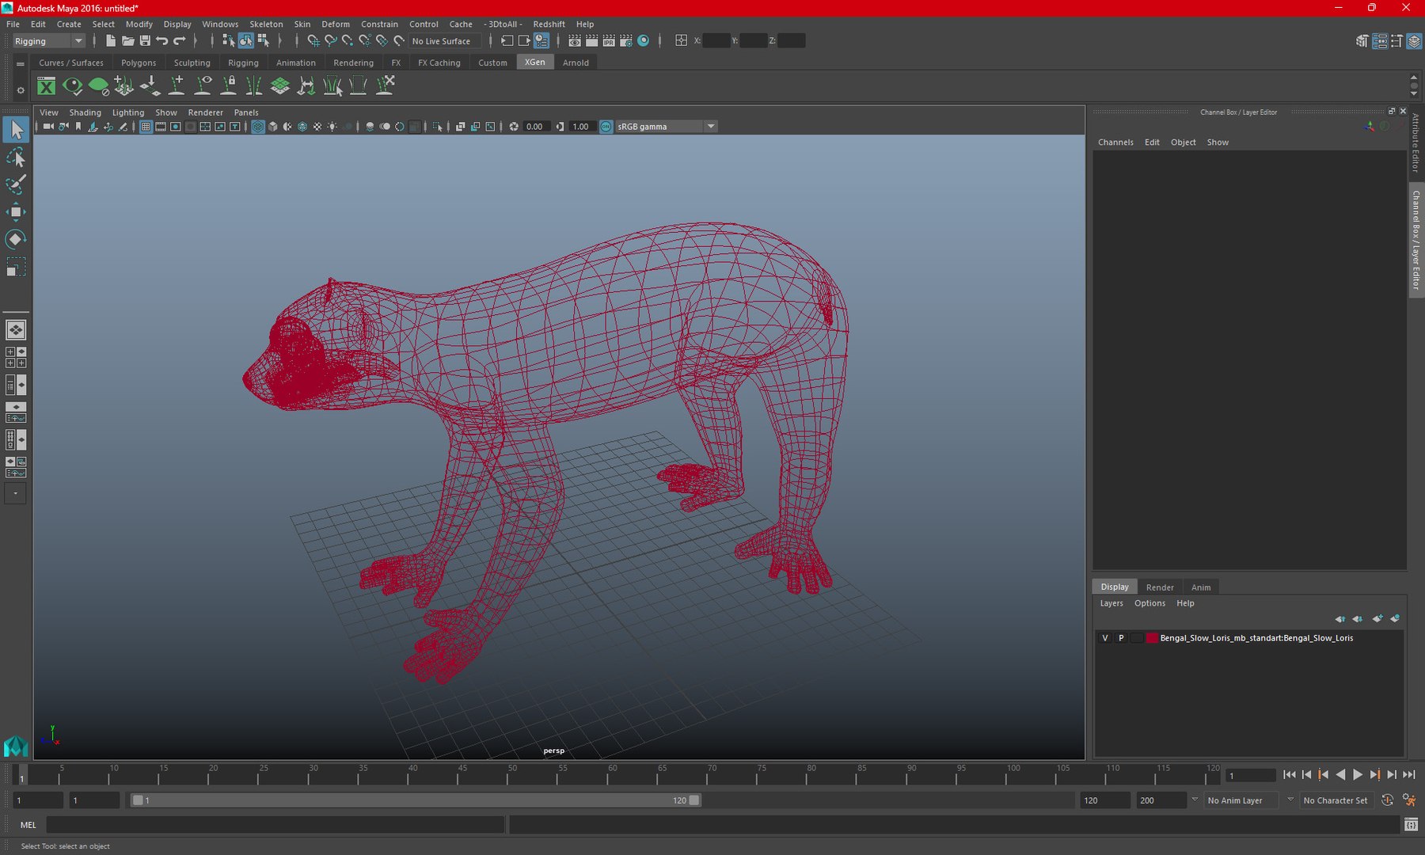Create a new scene from toolbar
The height and width of the screenshot is (855, 1425).
pyautogui.click(x=110, y=40)
